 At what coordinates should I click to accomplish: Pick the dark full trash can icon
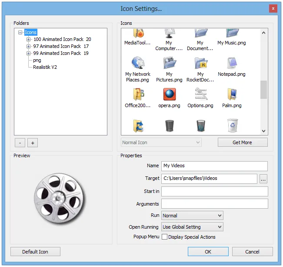(x=201, y=126)
